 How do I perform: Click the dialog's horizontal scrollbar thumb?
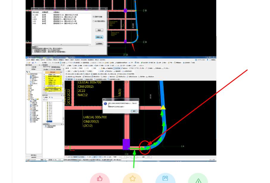coord(61,45)
